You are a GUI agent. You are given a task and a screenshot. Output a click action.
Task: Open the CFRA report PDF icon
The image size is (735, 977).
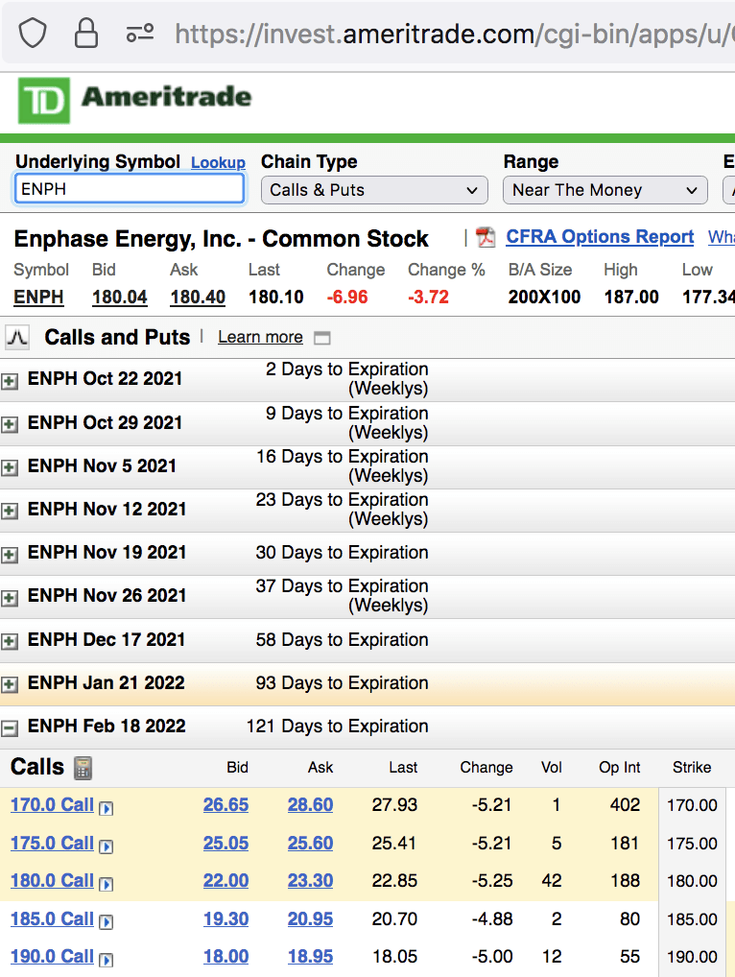click(x=486, y=237)
